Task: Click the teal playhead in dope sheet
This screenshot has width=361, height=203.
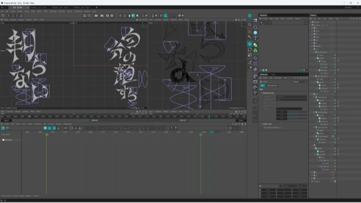Action: pyautogui.click(x=212, y=132)
